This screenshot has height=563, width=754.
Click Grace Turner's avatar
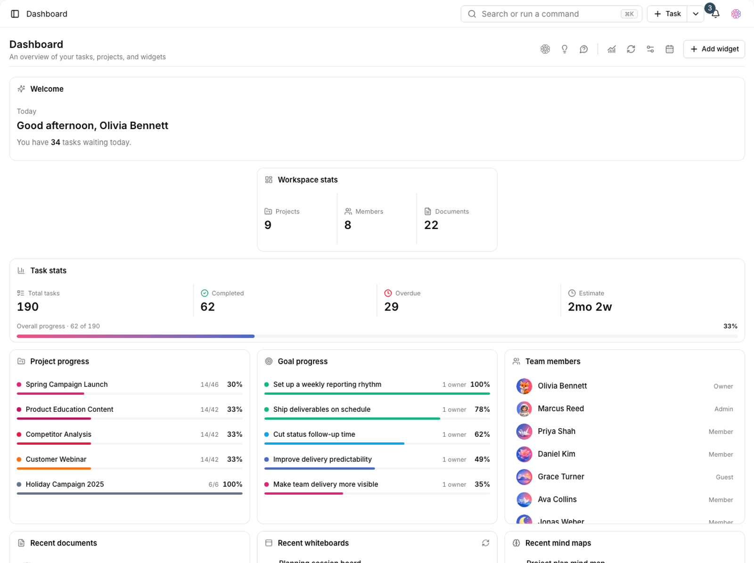(524, 477)
